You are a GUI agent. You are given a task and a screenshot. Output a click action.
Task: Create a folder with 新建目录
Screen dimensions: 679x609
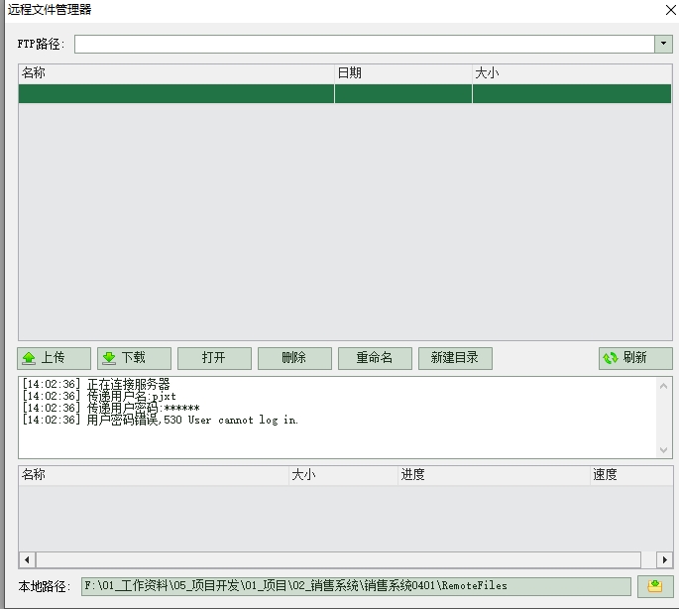pyautogui.click(x=455, y=358)
